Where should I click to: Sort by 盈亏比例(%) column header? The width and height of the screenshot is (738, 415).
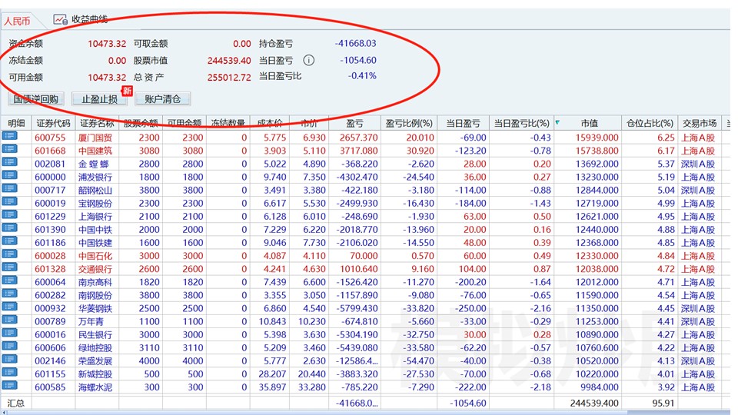[x=408, y=123]
